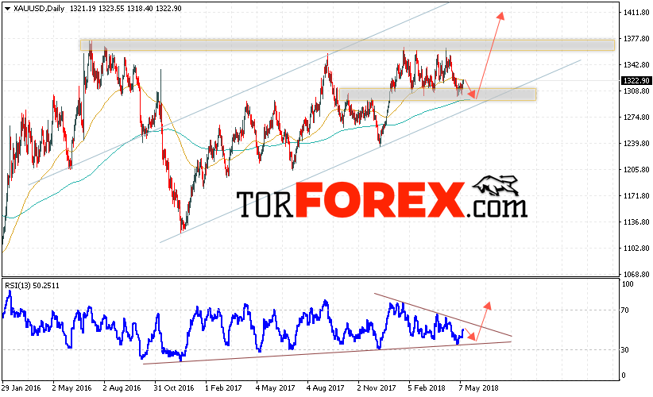Click the 7 May 2018 date label
Image resolution: width=653 pixels, height=397 pixels.
click(x=478, y=387)
